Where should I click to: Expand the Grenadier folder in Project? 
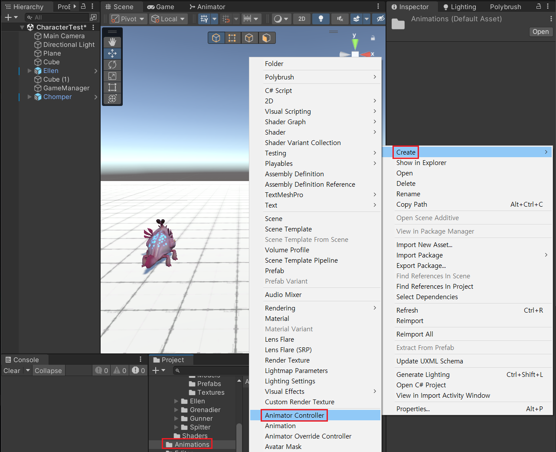[x=176, y=410]
